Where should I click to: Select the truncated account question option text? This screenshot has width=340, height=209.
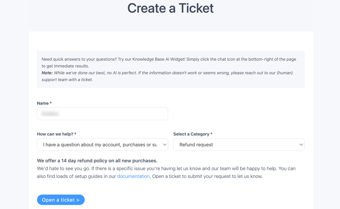pyautogui.click(x=99, y=144)
